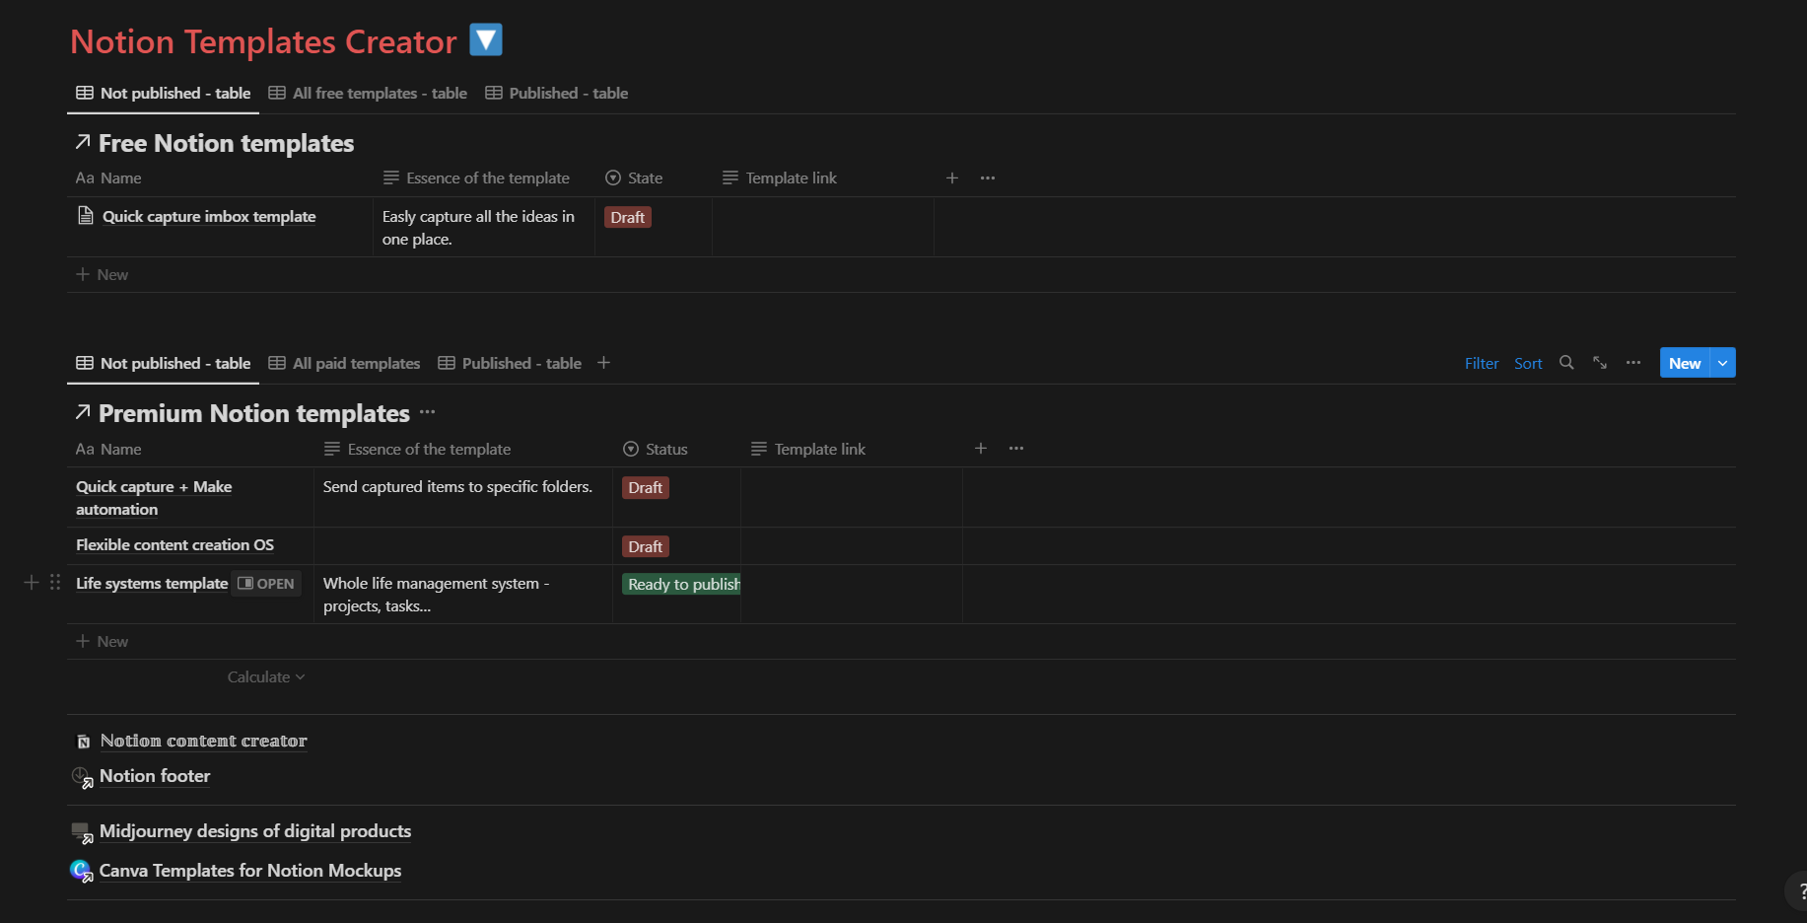
Task: Add a property column in Free templates table
Action: (952, 177)
